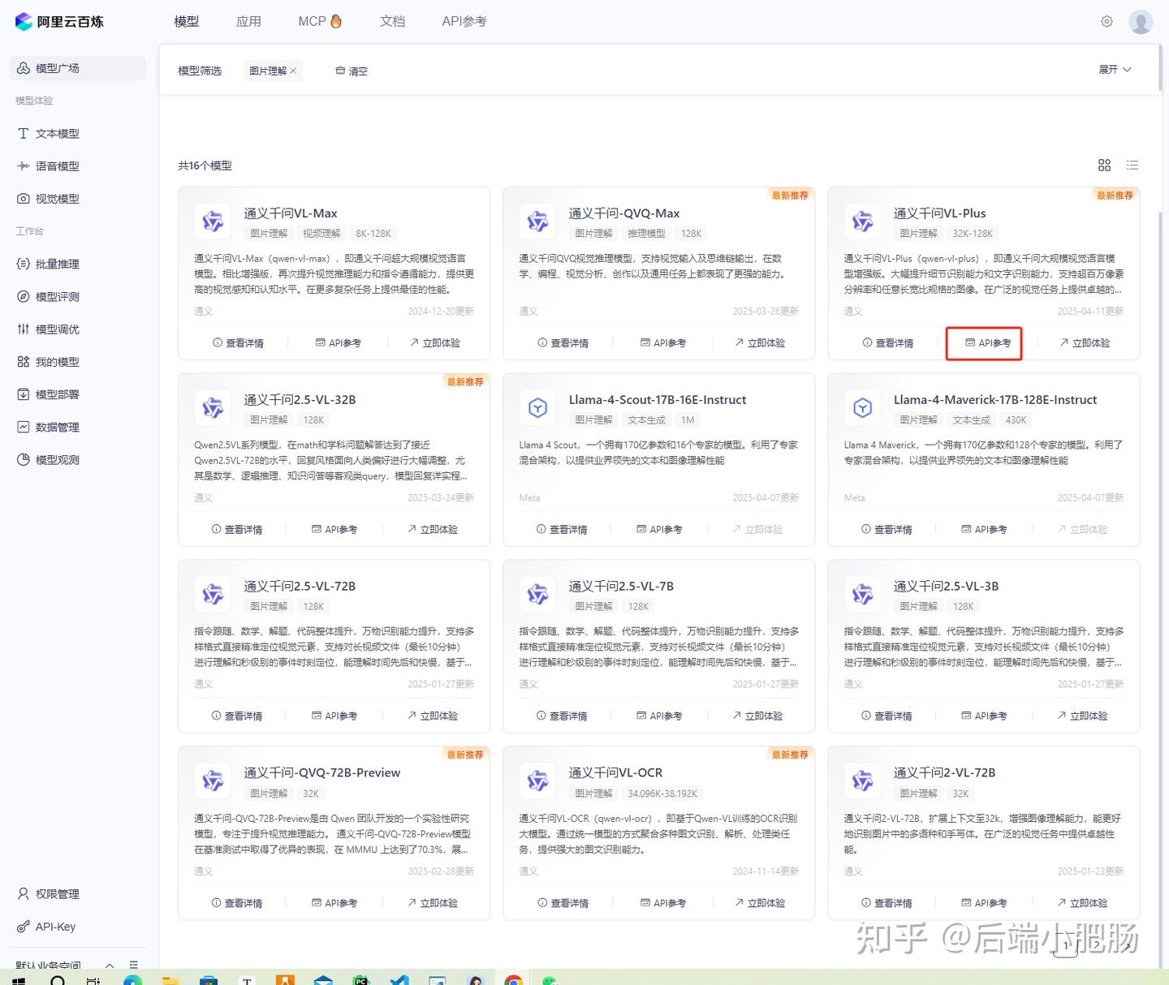Viewport: 1169px width, 985px height.
Task: Try 通义千问-QVQ-72B-Preview with 立即体验
Action: point(433,903)
